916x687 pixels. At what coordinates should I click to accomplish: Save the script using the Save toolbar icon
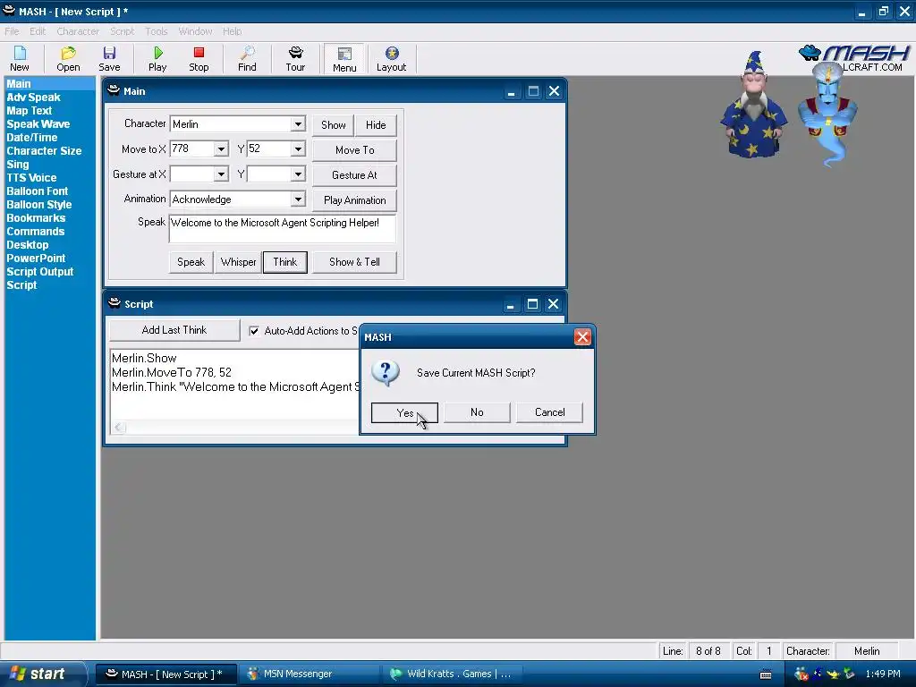(x=109, y=59)
